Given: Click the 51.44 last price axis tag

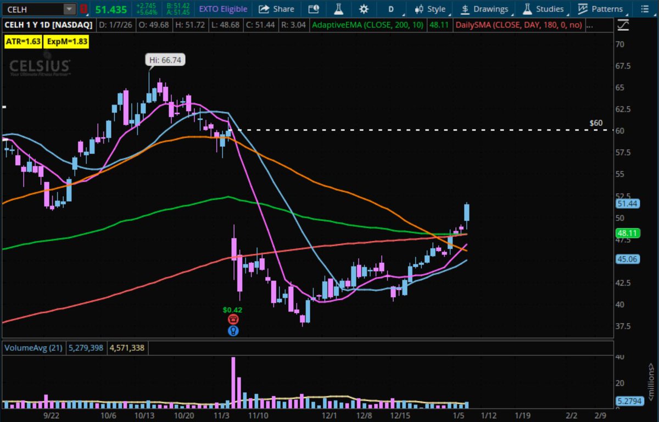Looking at the screenshot, I should pos(627,203).
